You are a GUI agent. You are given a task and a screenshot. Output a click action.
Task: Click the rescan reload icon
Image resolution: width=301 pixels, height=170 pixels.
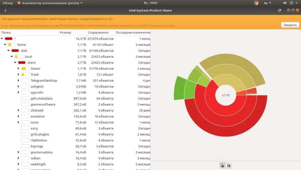[280, 11]
